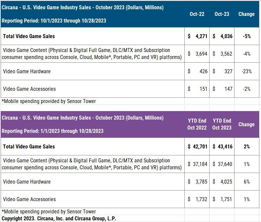The image size is (261, 222).
Task: Select the YTD End Oct 2023 header
Action: tap(222, 124)
